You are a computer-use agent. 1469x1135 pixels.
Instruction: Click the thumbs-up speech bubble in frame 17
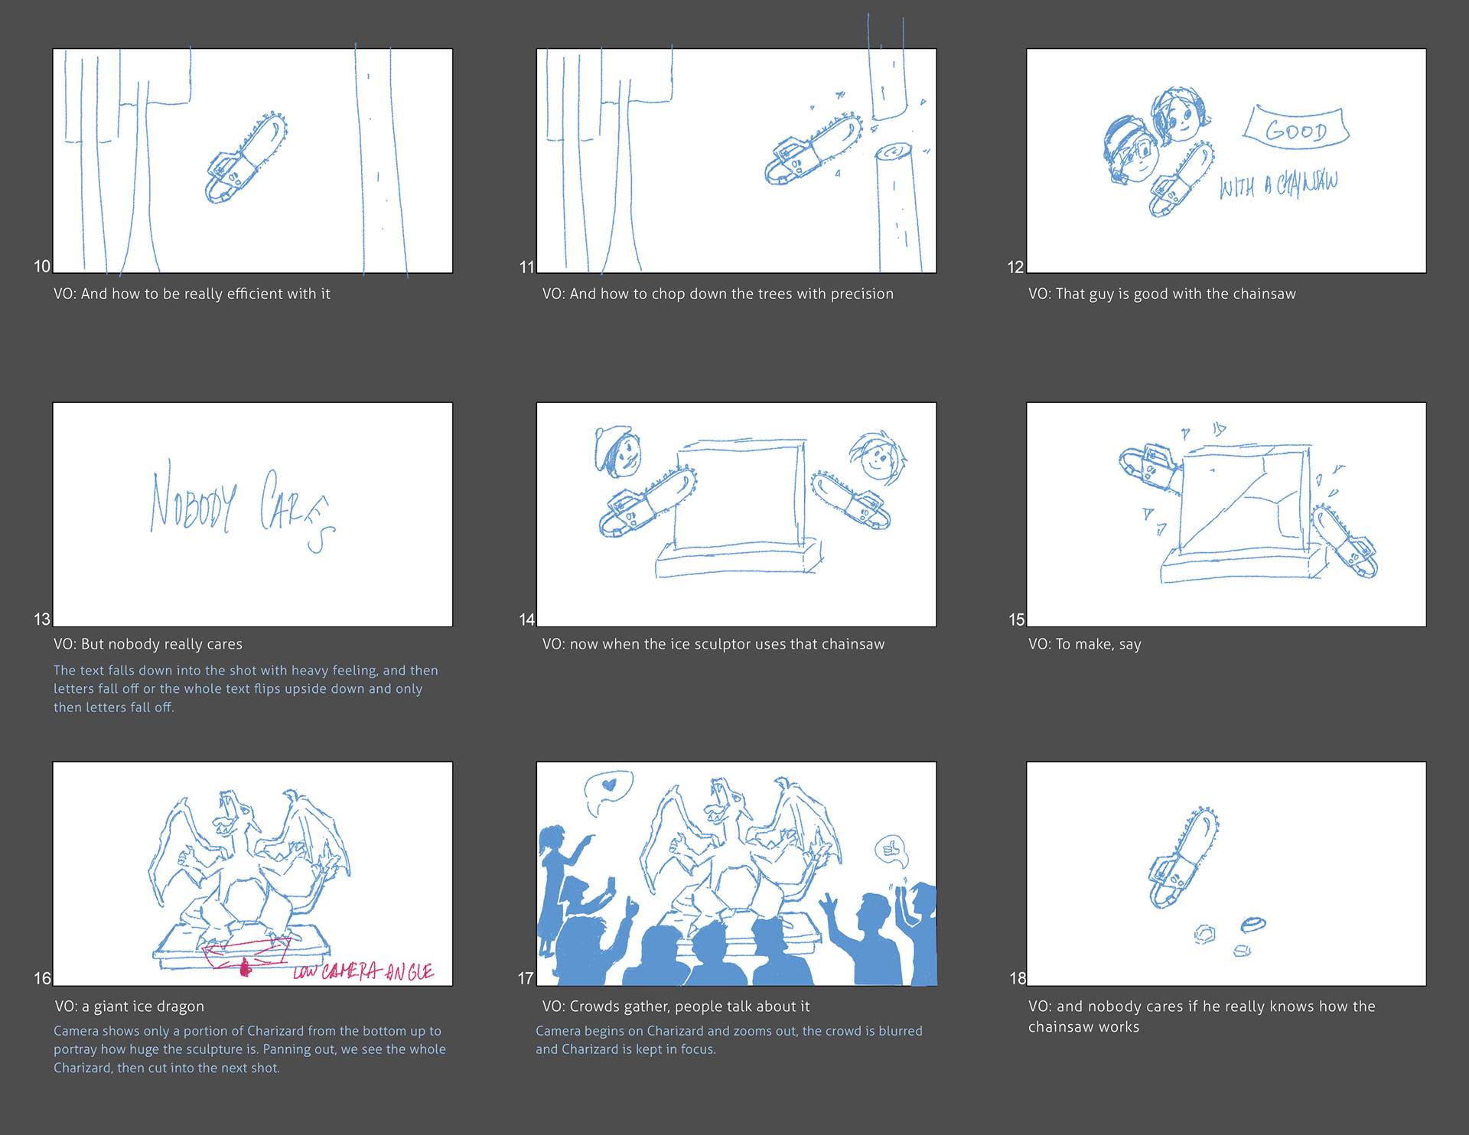click(891, 850)
